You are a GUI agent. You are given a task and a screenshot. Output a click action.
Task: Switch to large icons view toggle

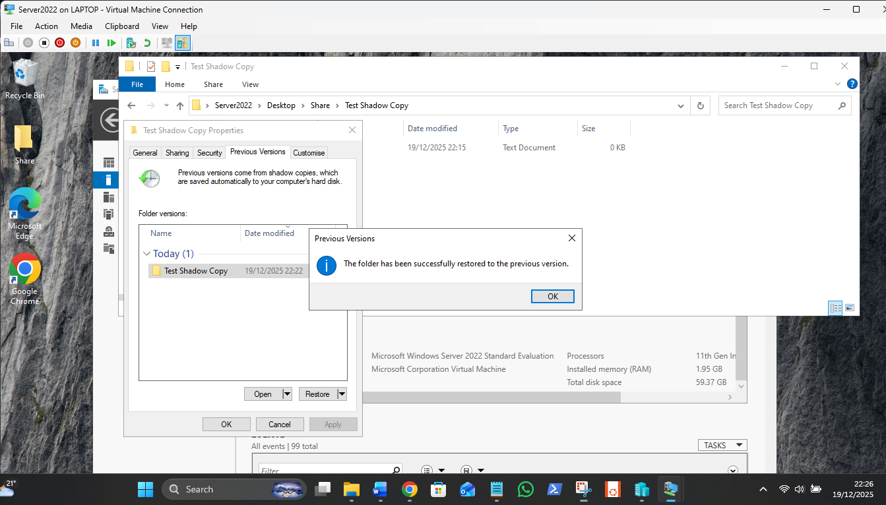tap(850, 308)
